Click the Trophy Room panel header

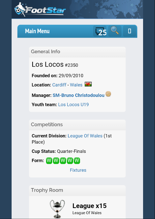[77, 190]
